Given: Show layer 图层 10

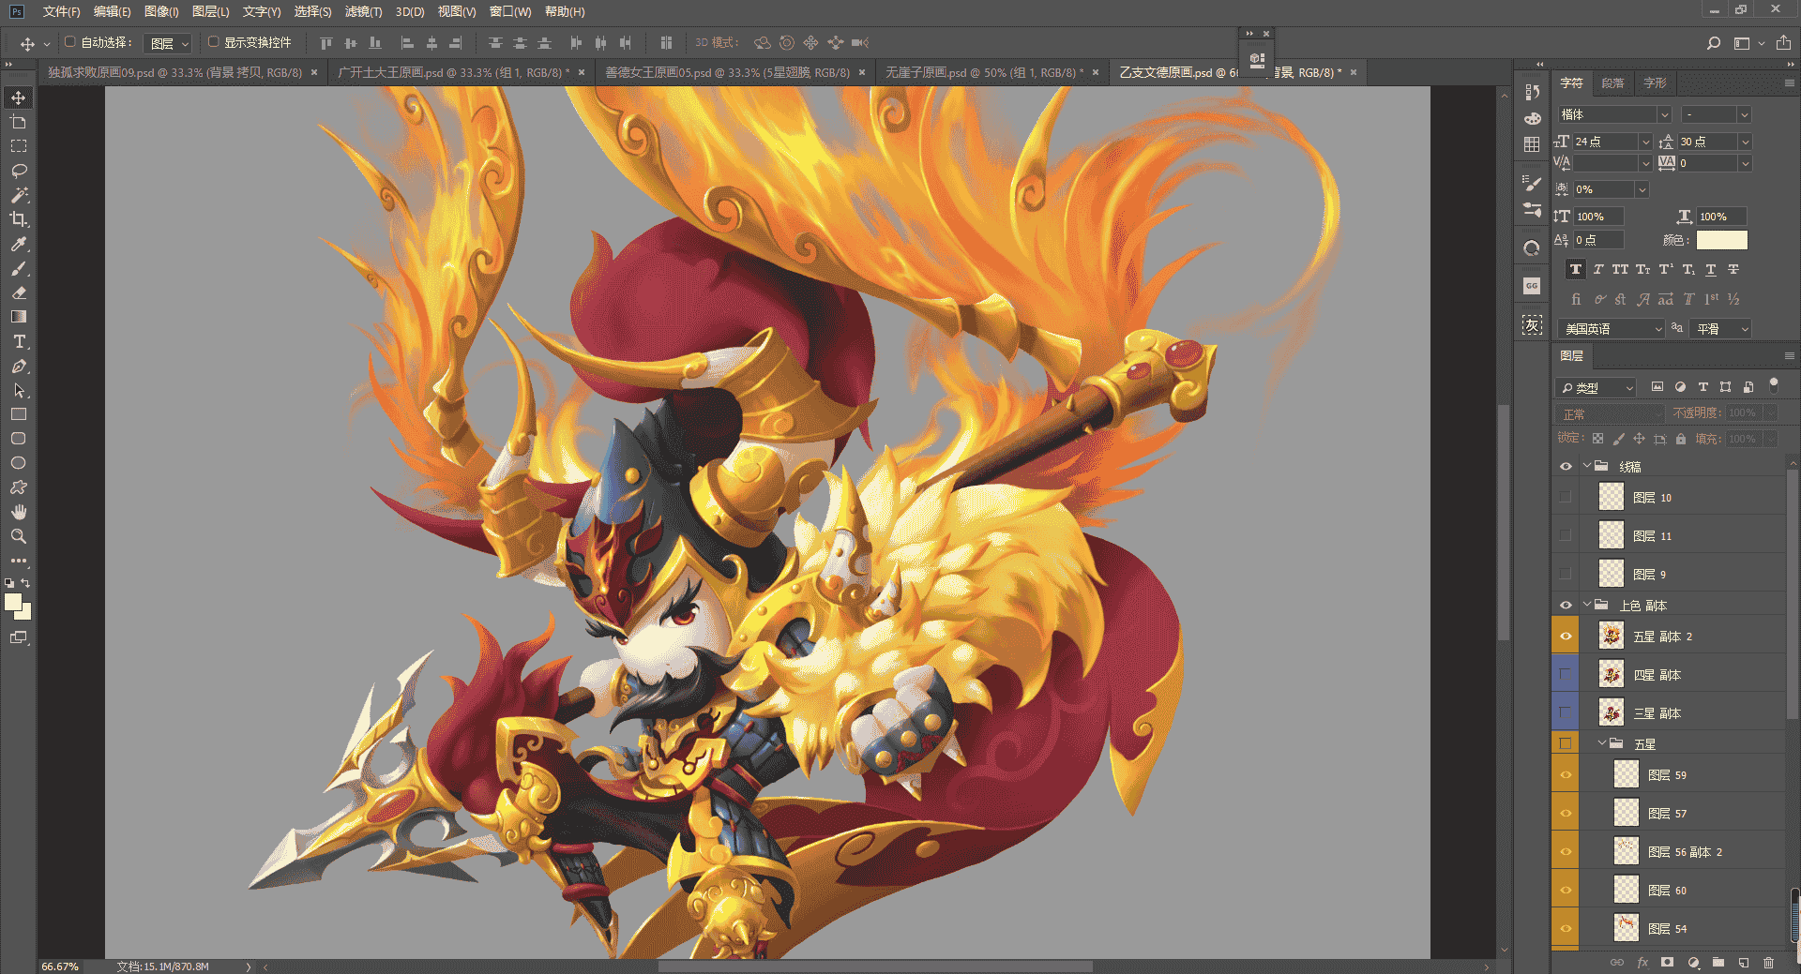Looking at the screenshot, I should pyautogui.click(x=1566, y=497).
